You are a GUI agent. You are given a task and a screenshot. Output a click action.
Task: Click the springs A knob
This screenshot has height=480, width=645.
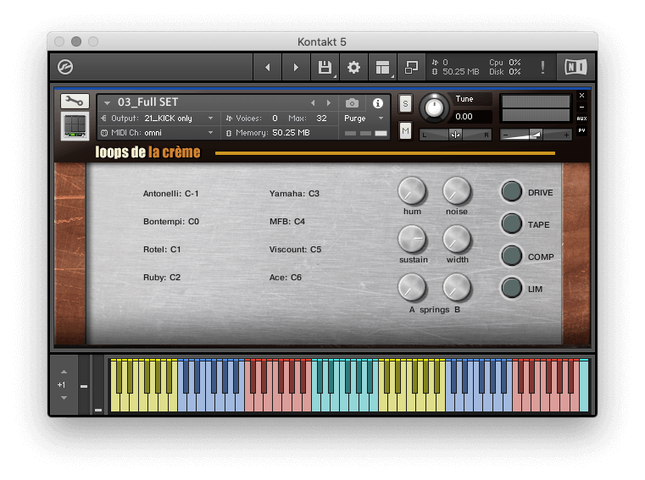[x=412, y=287]
